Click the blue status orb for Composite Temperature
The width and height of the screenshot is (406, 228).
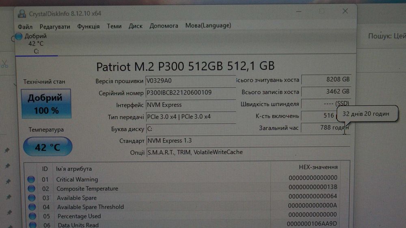(31, 188)
